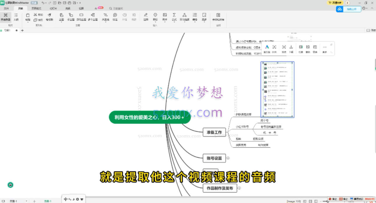Click the 开通VIP button
Image resolution: width=376 pixels, height=203 pixels.
[335, 3]
